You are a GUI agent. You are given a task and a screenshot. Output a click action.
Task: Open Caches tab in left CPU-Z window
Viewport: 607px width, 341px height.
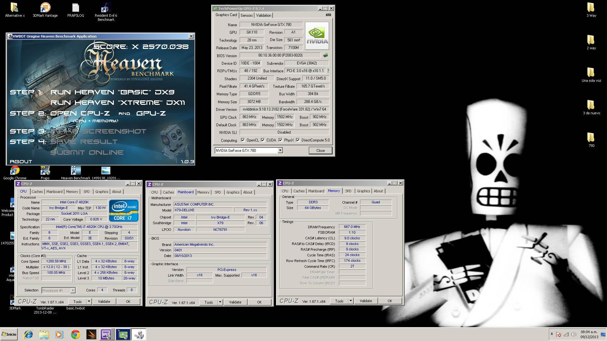[37, 192]
